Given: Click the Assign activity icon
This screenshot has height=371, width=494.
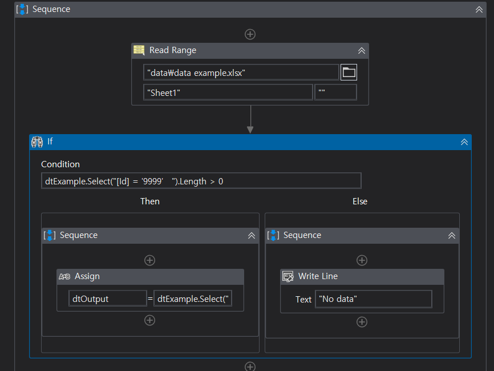Looking at the screenshot, I should point(64,276).
